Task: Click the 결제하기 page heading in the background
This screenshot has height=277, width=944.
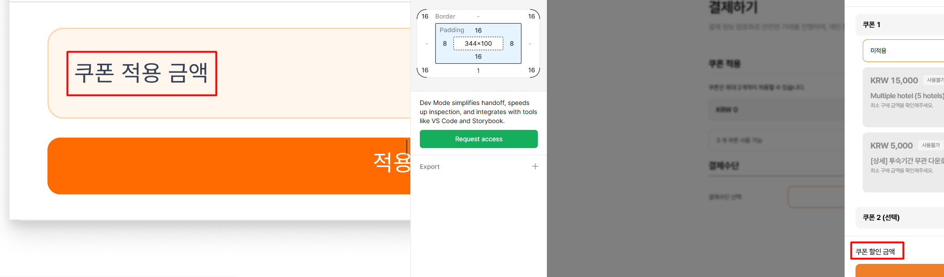Action: tap(733, 7)
